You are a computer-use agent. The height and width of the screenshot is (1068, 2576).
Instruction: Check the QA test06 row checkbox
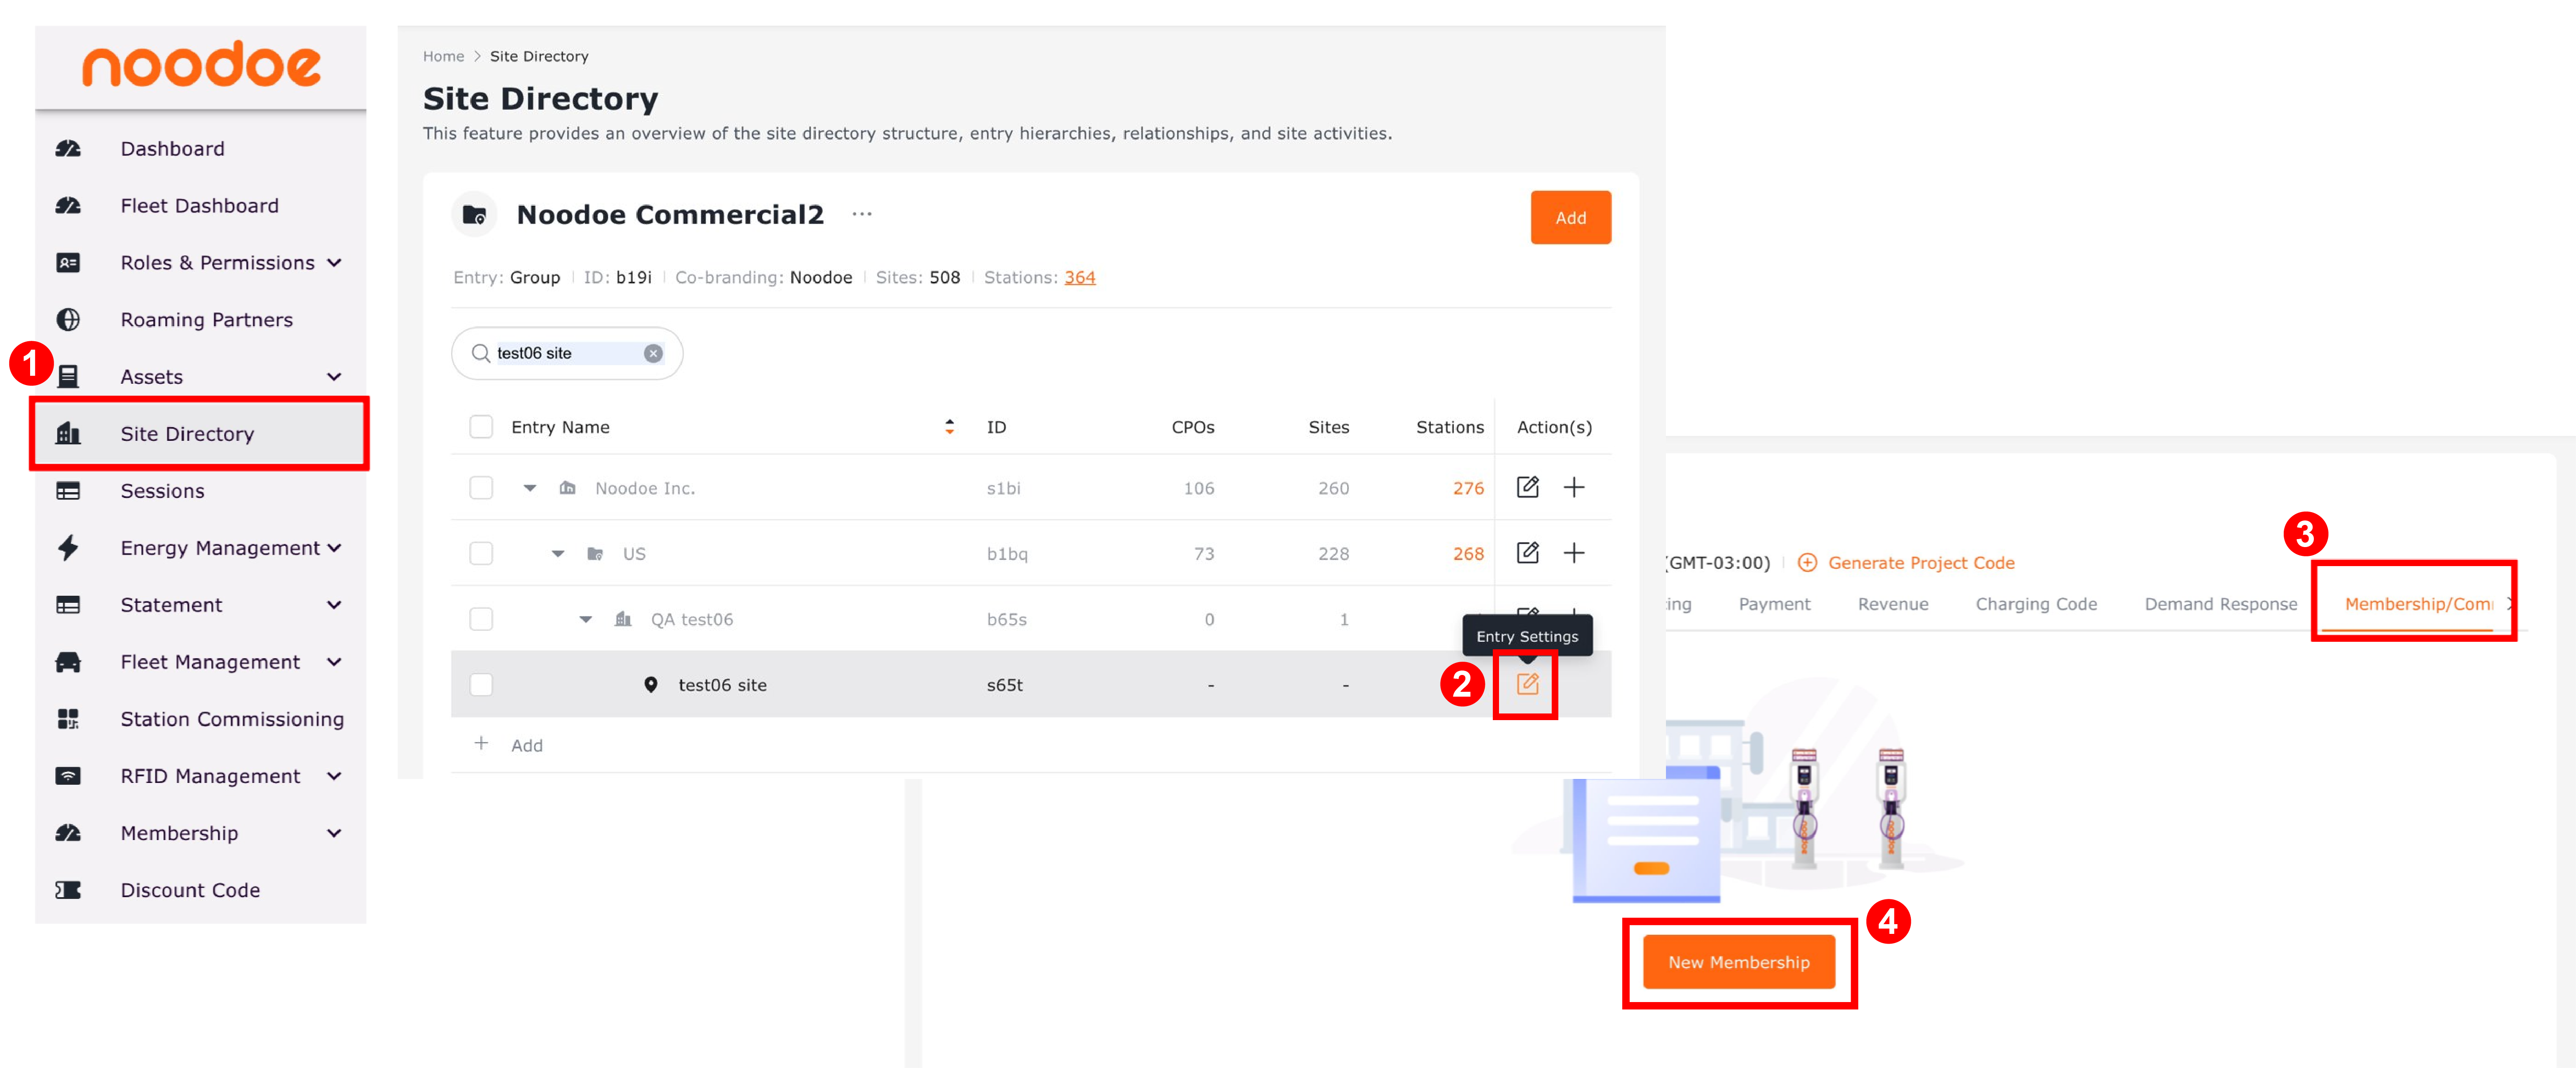[481, 618]
